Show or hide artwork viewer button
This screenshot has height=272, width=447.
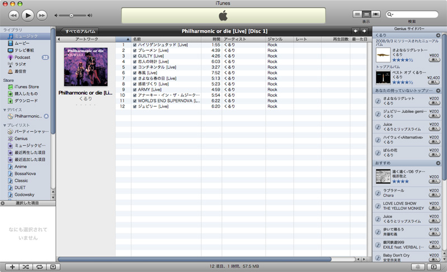pos(53,267)
